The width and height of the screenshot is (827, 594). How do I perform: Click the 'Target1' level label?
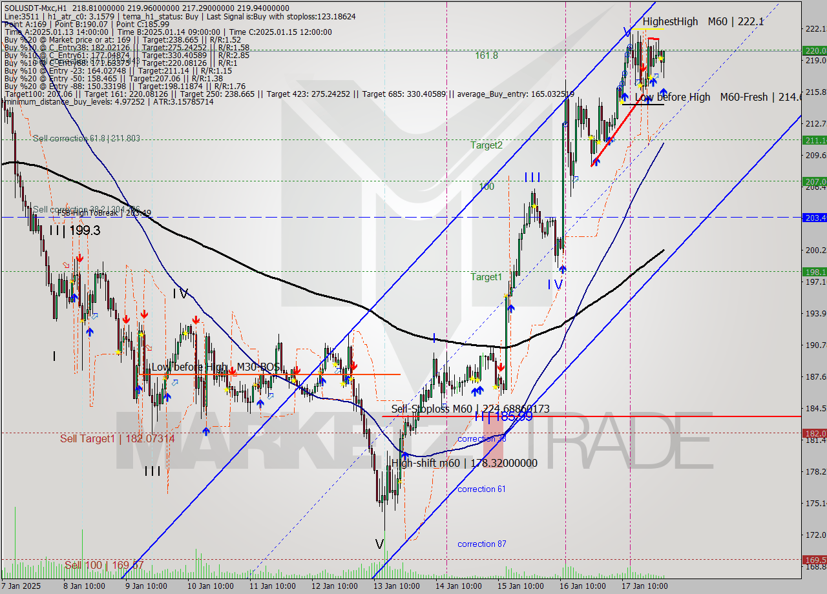486,277
